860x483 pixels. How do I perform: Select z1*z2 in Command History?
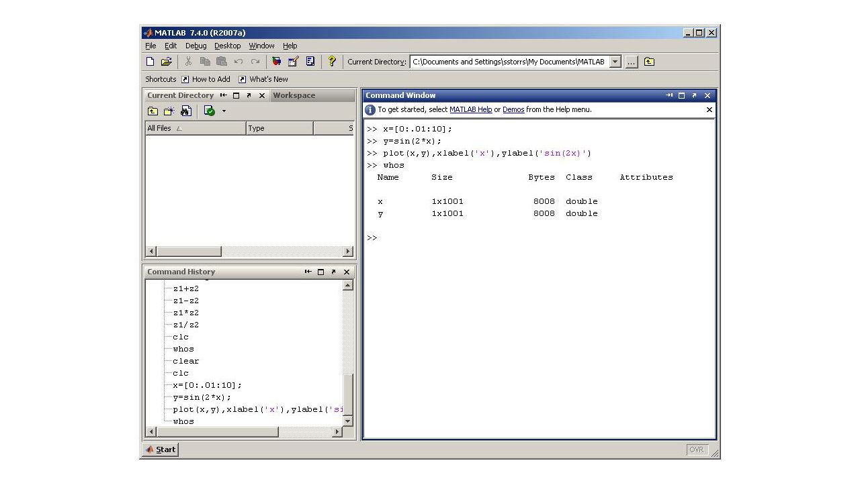tap(185, 313)
